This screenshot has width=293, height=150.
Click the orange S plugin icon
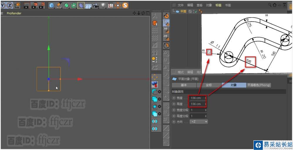point(125,5)
